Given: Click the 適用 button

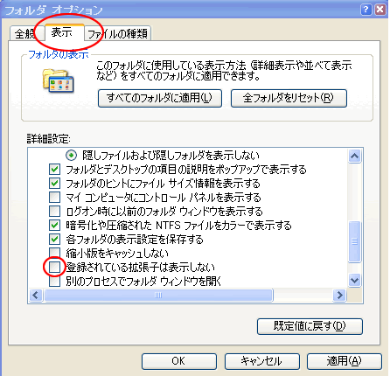Looking at the screenshot, I should point(345,361).
